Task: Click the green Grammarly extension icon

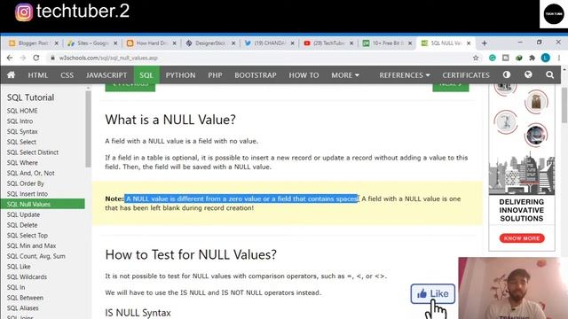Action: click(492, 58)
